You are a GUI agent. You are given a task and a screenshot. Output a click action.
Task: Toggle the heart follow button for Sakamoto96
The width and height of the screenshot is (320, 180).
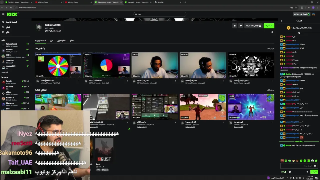(240, 26)
